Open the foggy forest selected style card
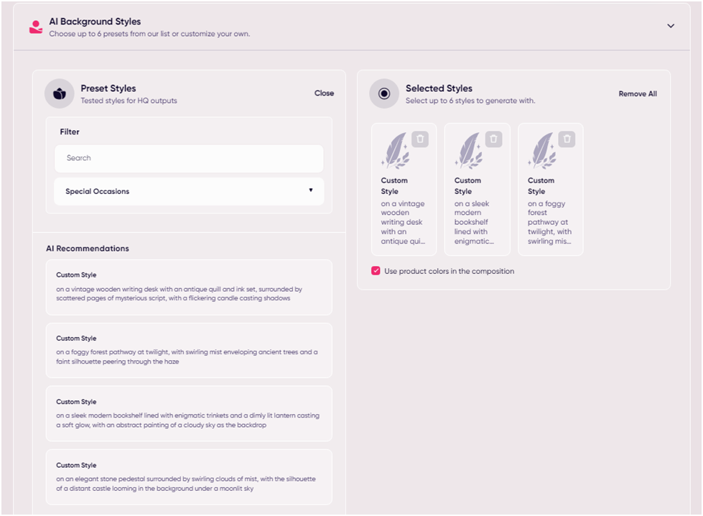This screenshot has height=516, width=703. [x=550, y=216]
